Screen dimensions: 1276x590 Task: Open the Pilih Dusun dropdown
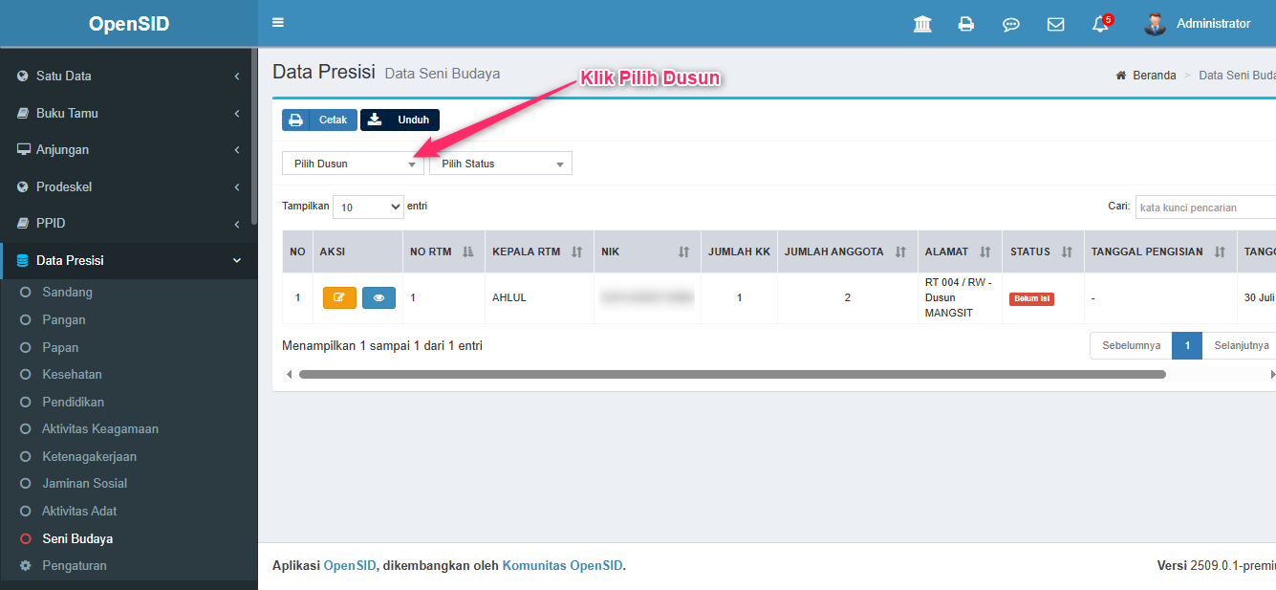[x=353, y=164]
